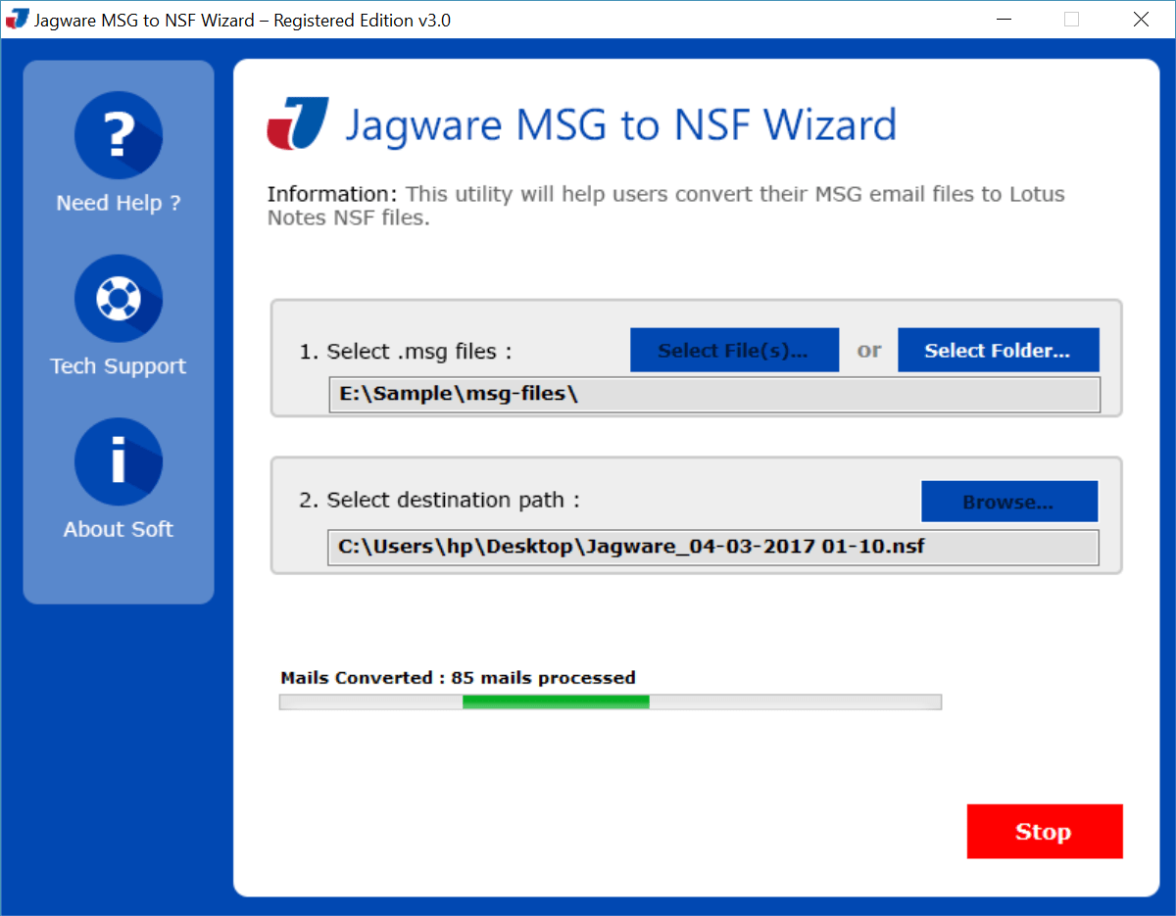Click the conversion progress bar
Screen dimensions: 1176x916
coord(610,701)
